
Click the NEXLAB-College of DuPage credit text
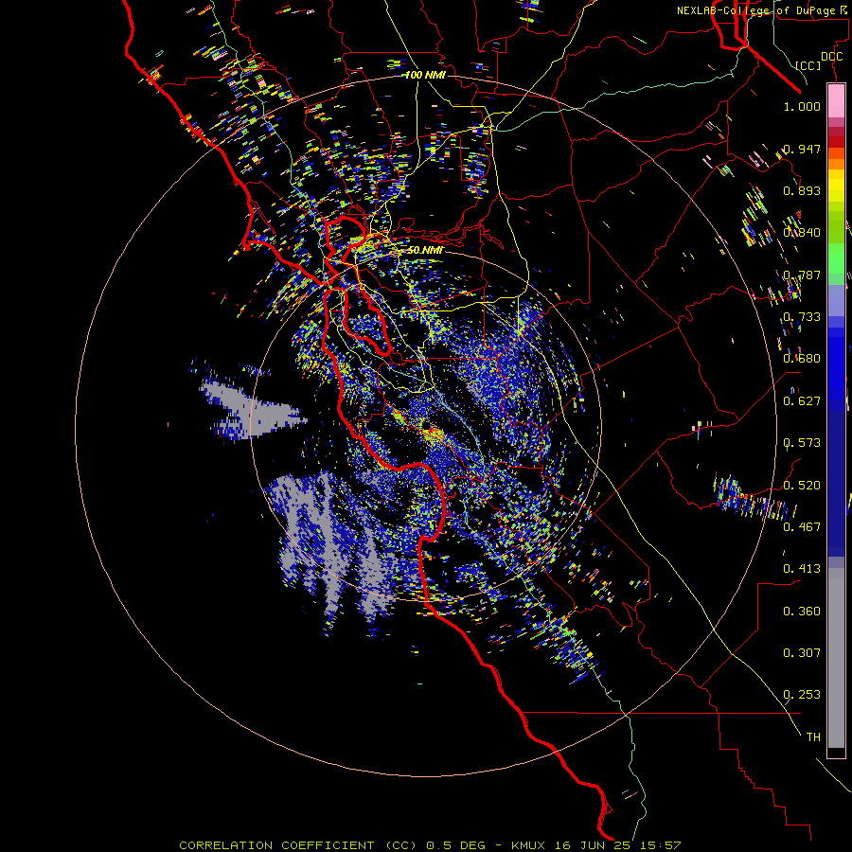761,10
